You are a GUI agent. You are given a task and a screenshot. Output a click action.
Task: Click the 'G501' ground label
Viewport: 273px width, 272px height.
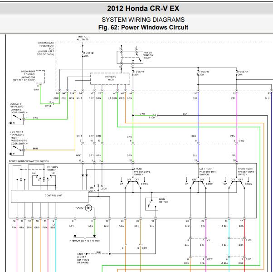point(80,254)
